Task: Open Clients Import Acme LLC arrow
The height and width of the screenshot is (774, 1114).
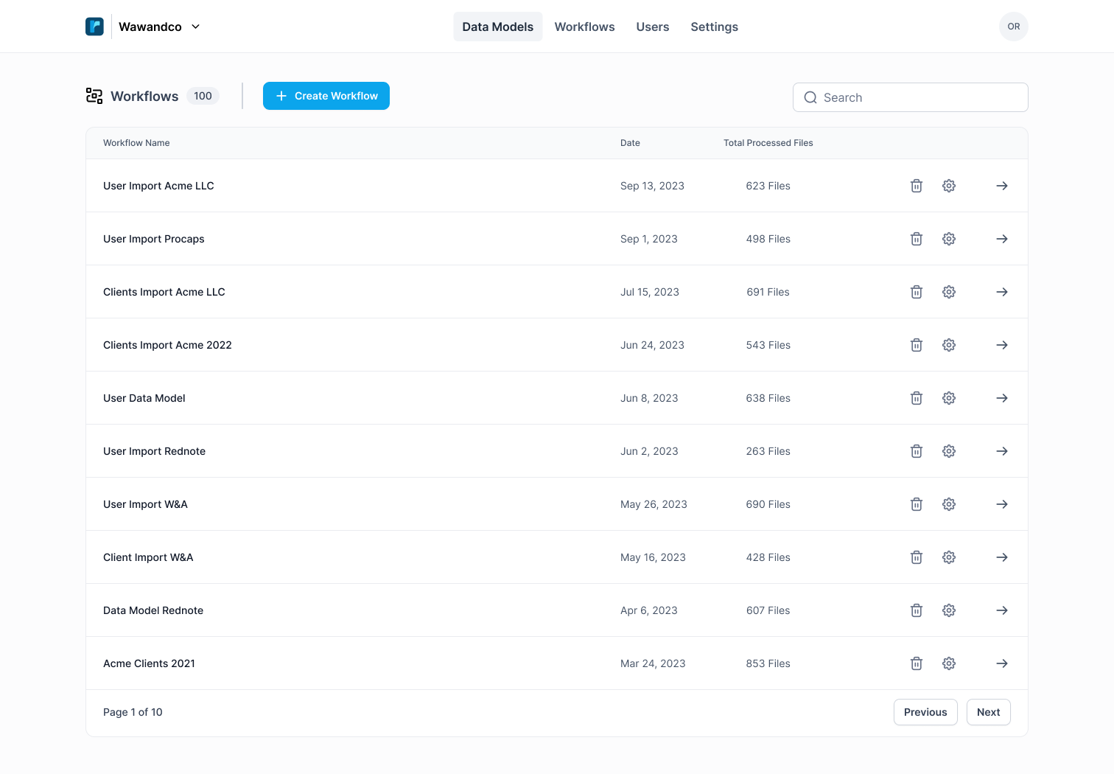Action: coord(1002,292)
